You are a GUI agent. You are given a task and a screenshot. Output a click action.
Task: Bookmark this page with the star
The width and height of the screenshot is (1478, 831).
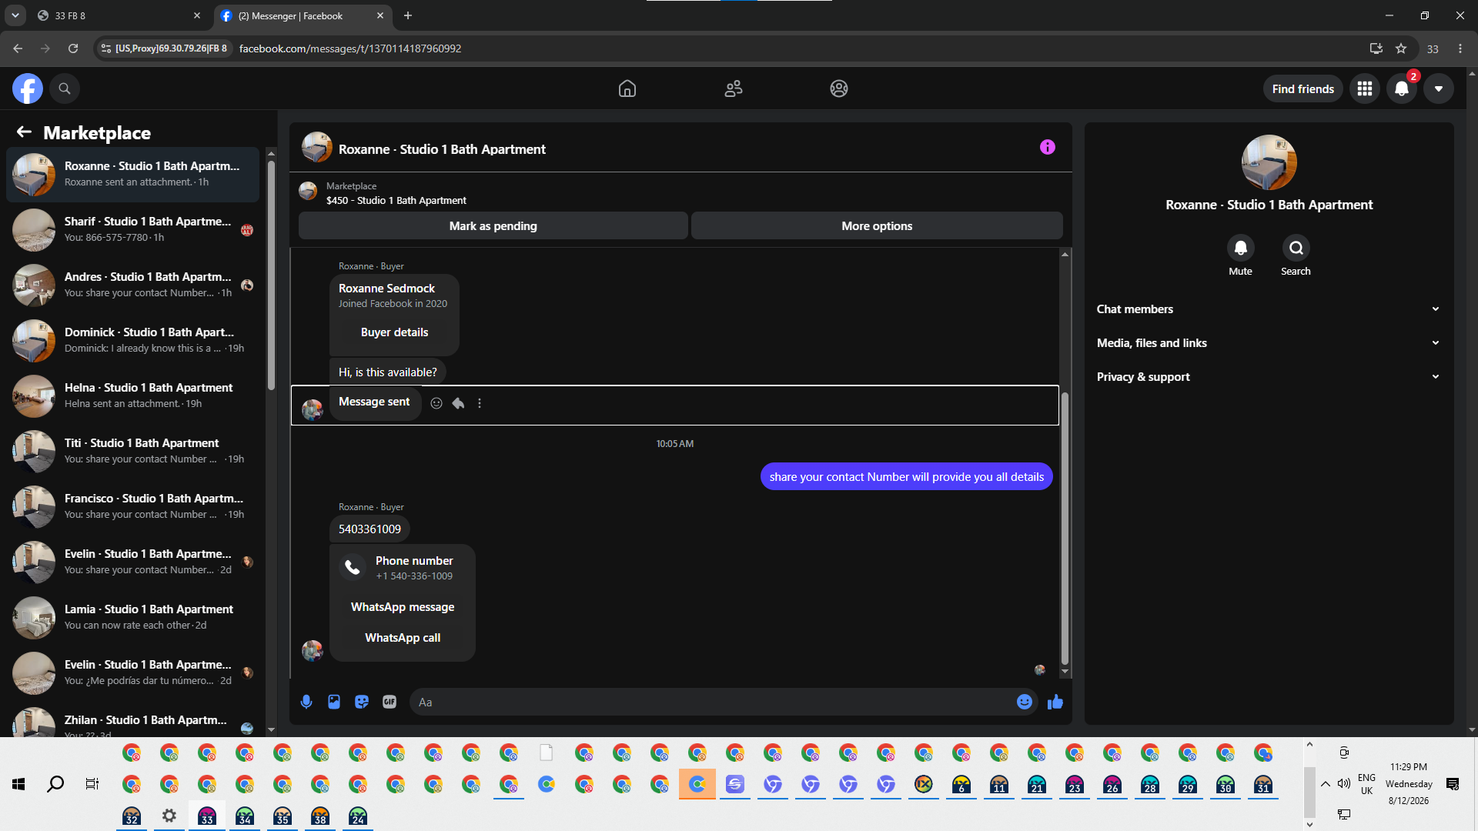point(1401,48)
